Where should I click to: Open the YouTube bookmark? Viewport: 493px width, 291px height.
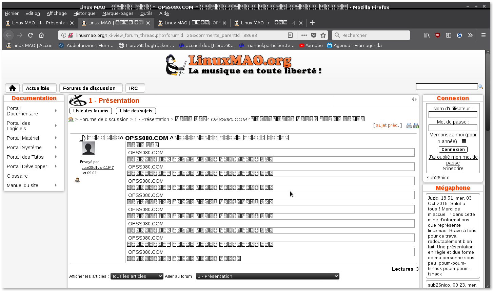tap(311, 45)
